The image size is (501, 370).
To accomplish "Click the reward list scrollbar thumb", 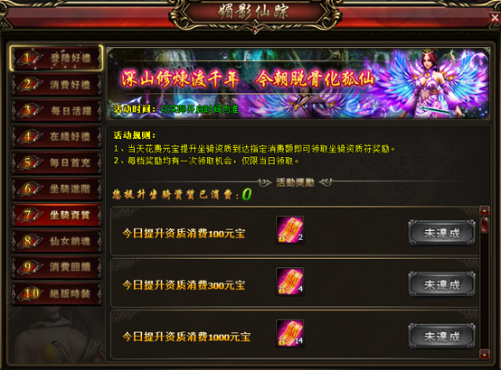I will tap(485, 225).
